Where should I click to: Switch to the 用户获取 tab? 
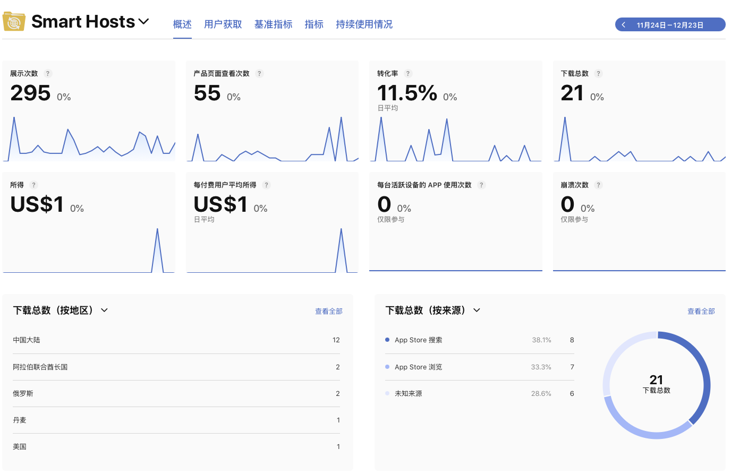(x=223, y=24)
